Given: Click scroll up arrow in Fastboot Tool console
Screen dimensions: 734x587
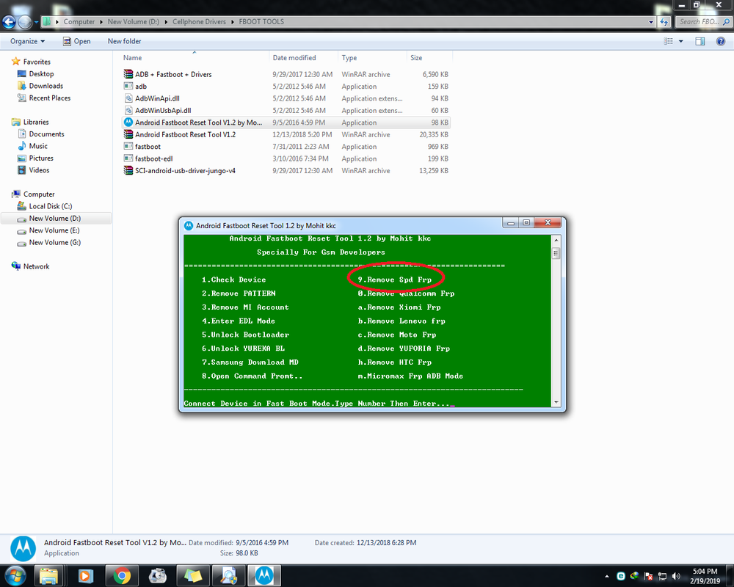Looking at the screenshot, I should [556, 240].
